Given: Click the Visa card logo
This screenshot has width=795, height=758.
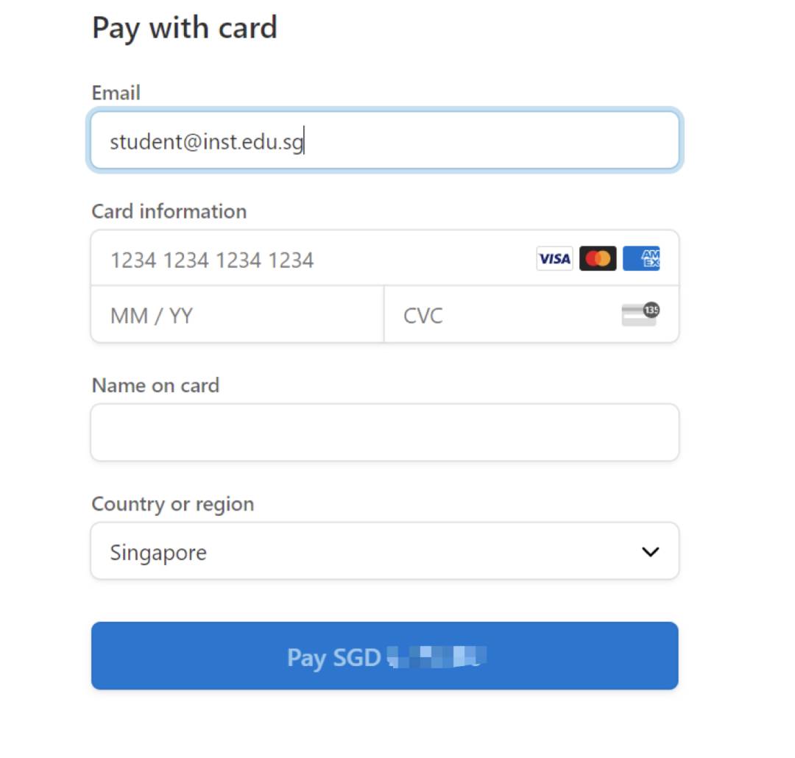Looking at the screenshot, I should point(554,258).
